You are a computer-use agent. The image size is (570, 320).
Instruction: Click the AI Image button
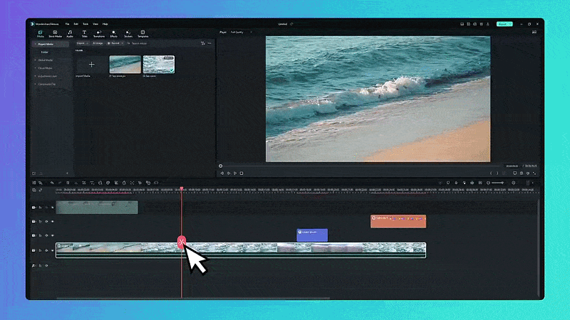tap(98, 43)
